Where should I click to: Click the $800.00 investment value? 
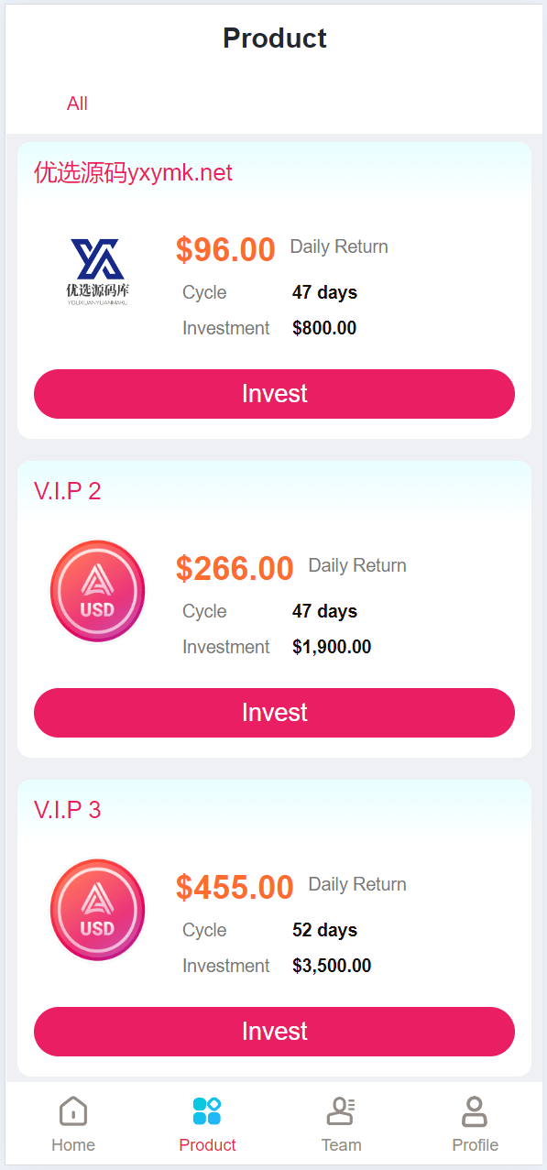[324, 328]
